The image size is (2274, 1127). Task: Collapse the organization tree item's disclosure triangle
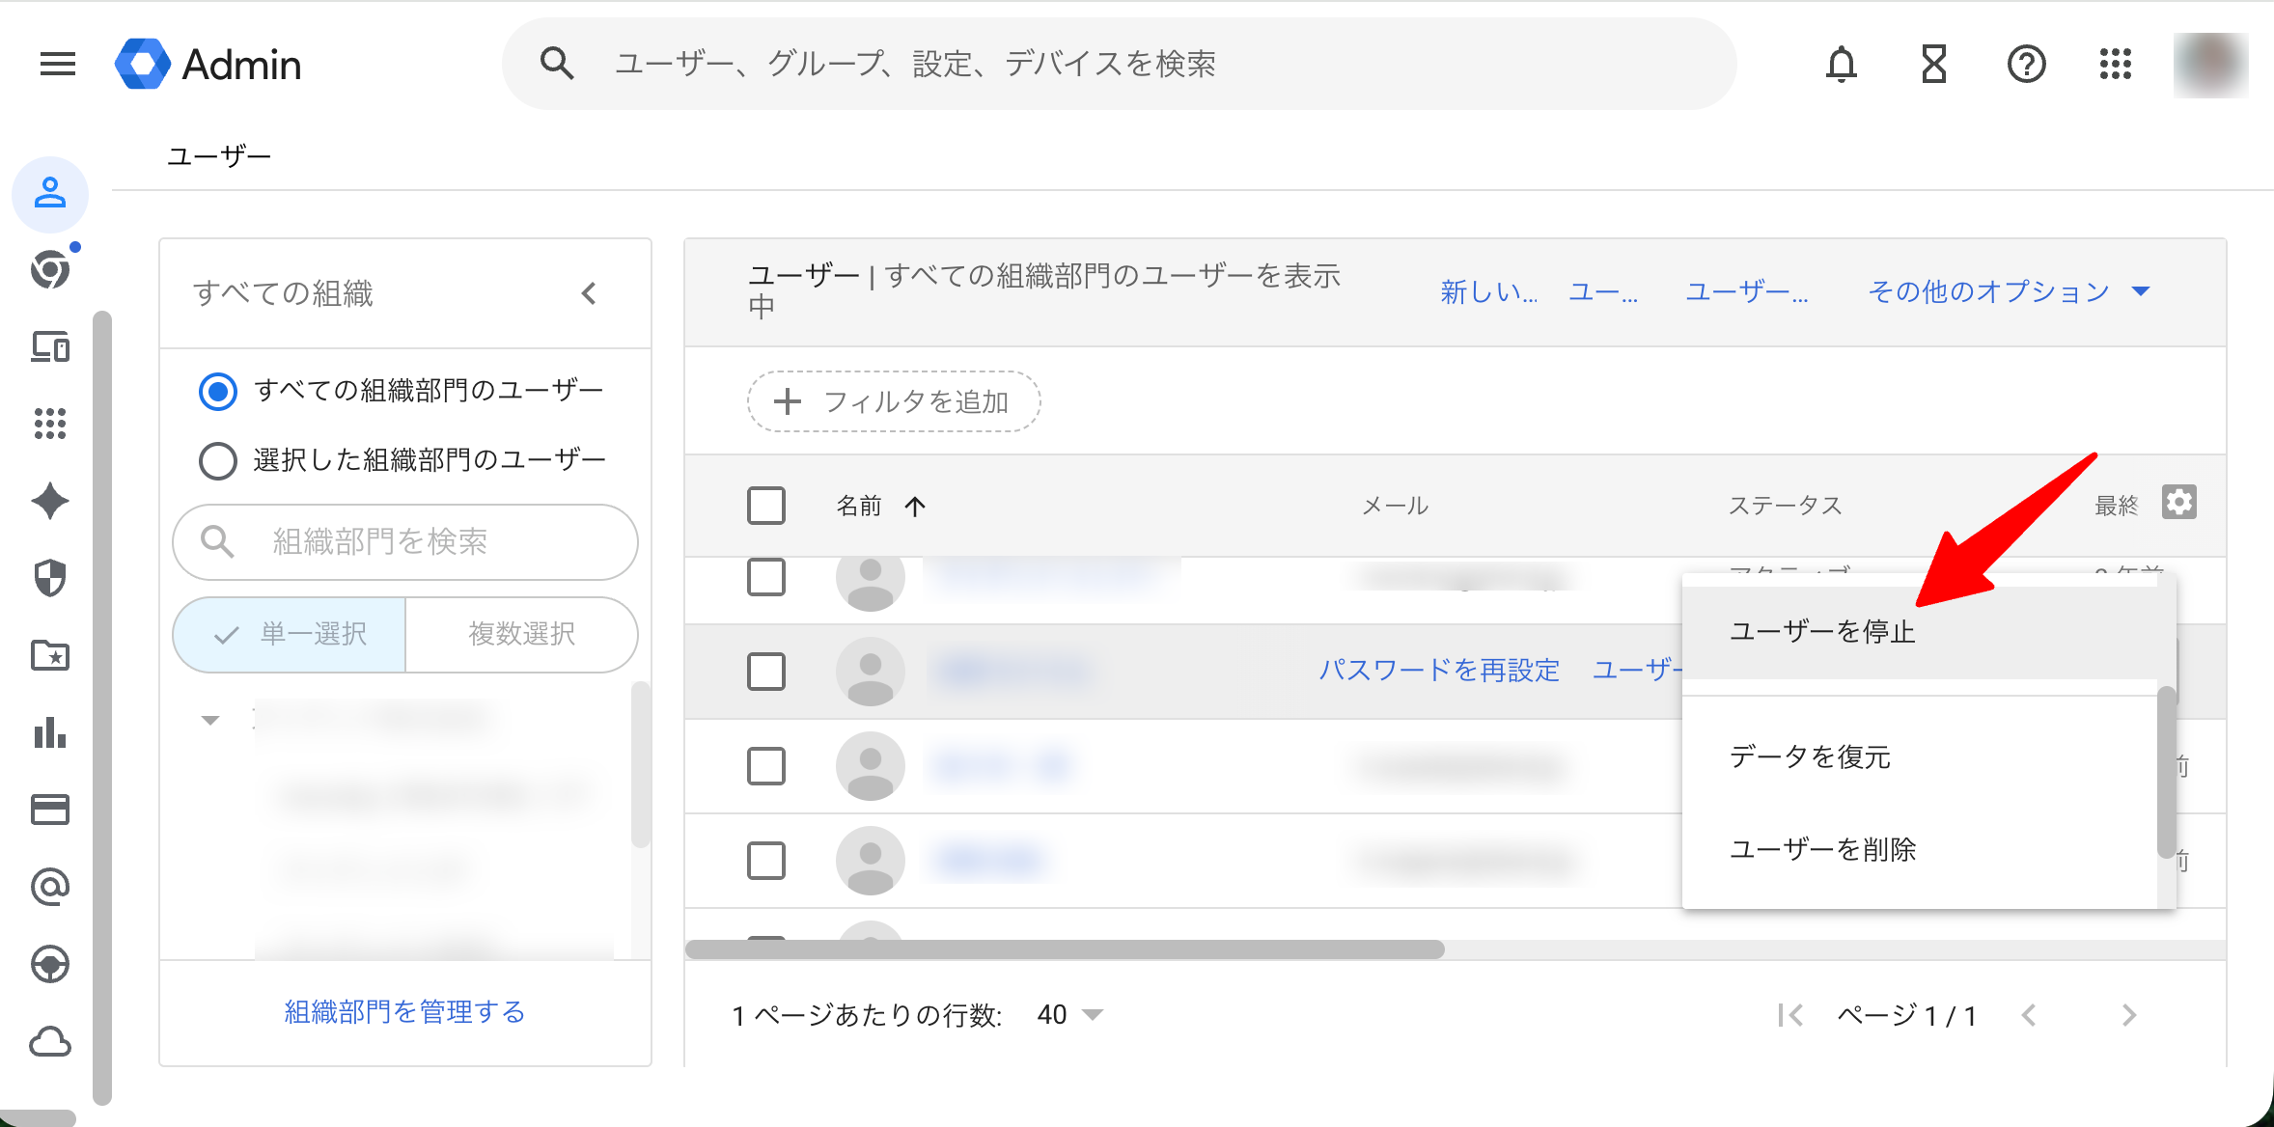pos(208,719)
